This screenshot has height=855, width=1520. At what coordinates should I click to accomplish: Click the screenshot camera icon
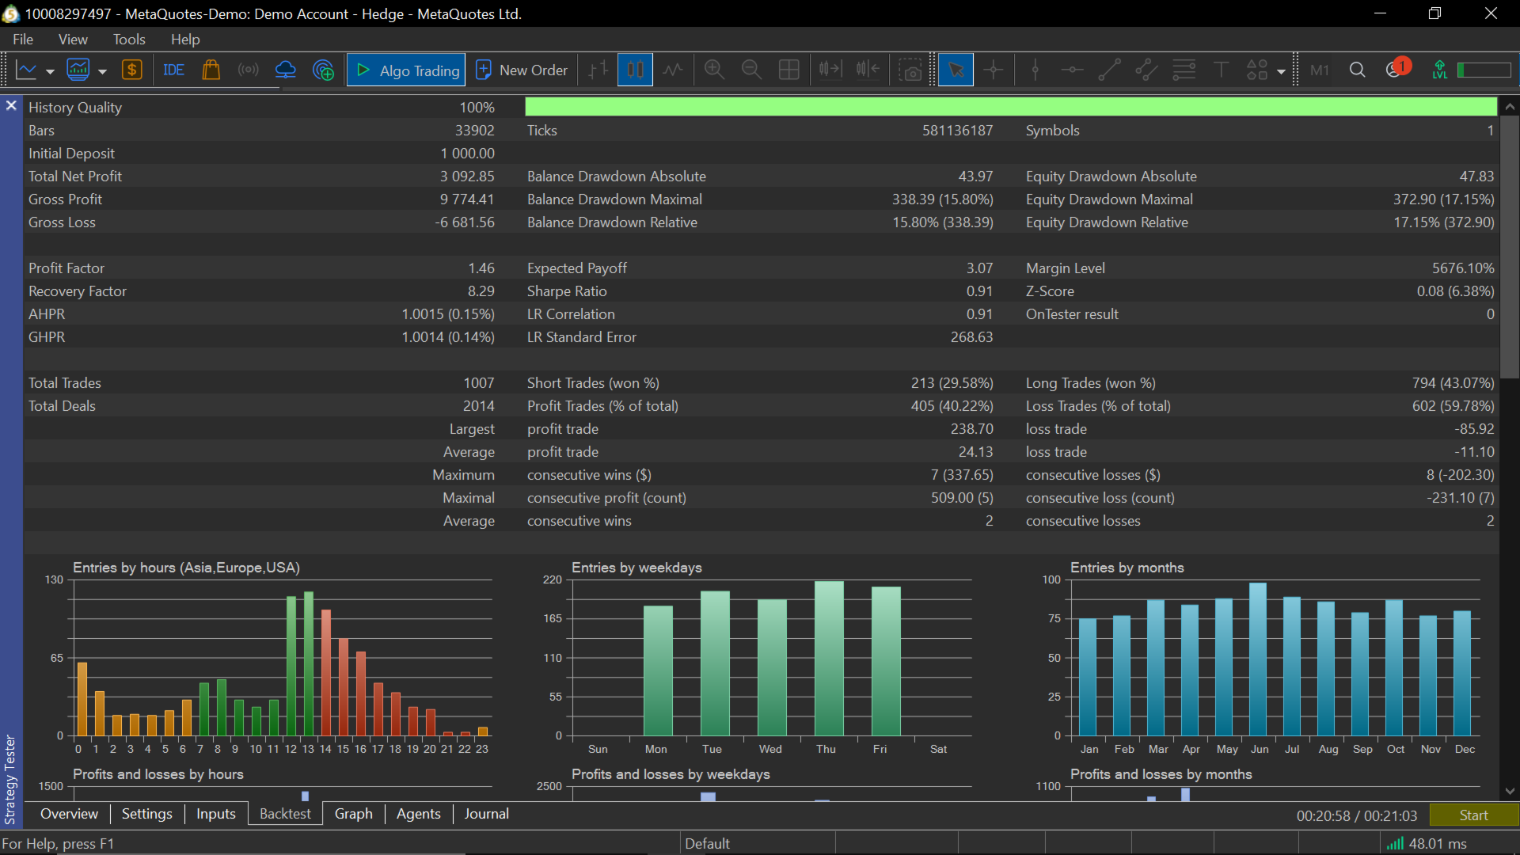[911, 70]
